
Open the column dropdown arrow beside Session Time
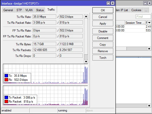tap(149, 23)
